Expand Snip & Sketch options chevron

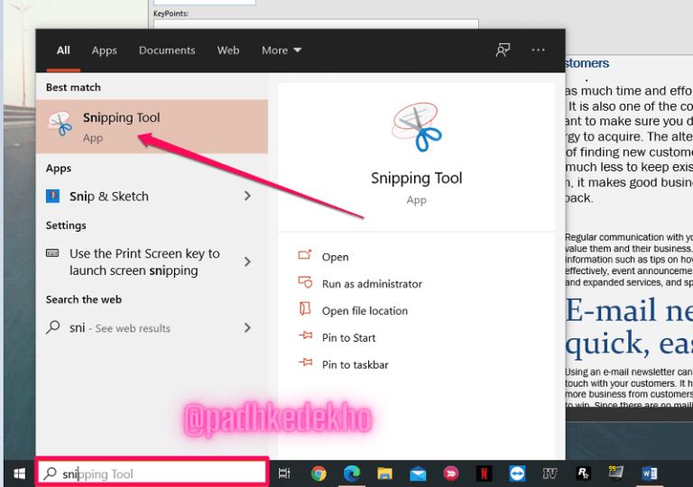tap(247, 196)
